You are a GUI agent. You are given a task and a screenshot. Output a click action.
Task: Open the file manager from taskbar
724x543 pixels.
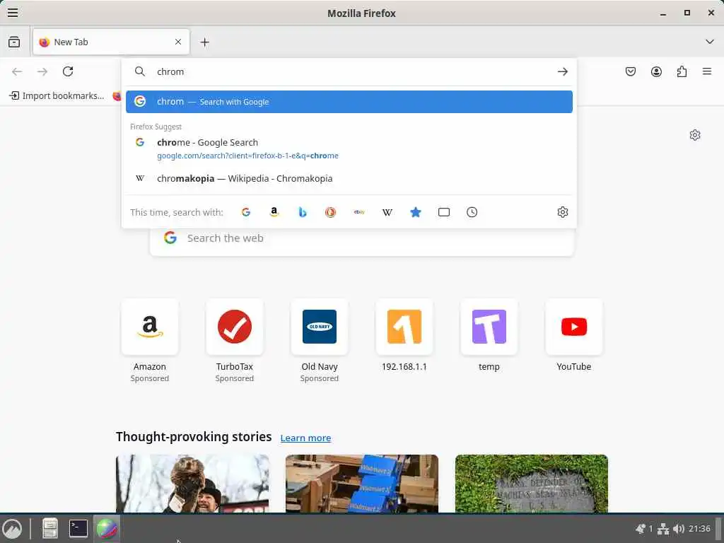tap(50, 529)
